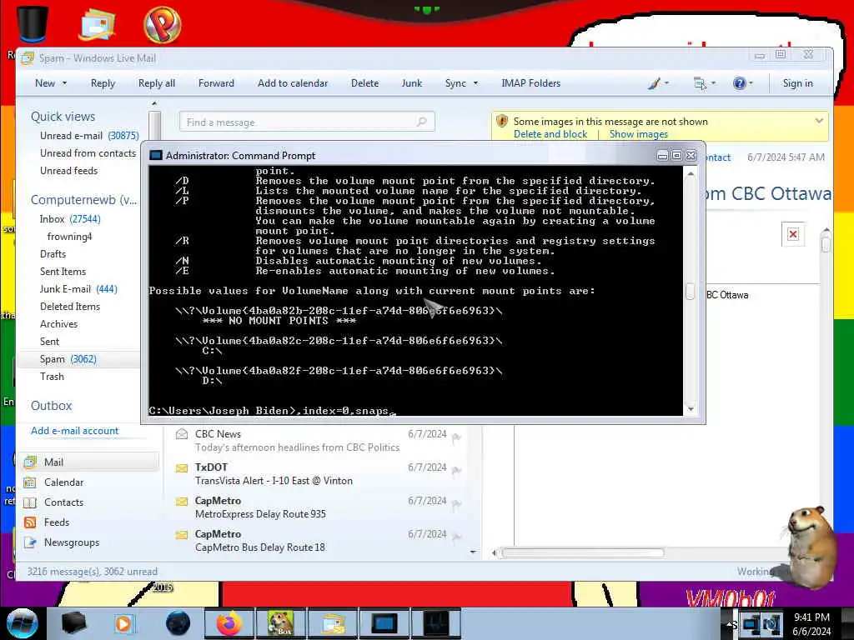Click Delete and block link
Image resolution: width=854 pixels, height=640 pixels.
tap(550, 134)
